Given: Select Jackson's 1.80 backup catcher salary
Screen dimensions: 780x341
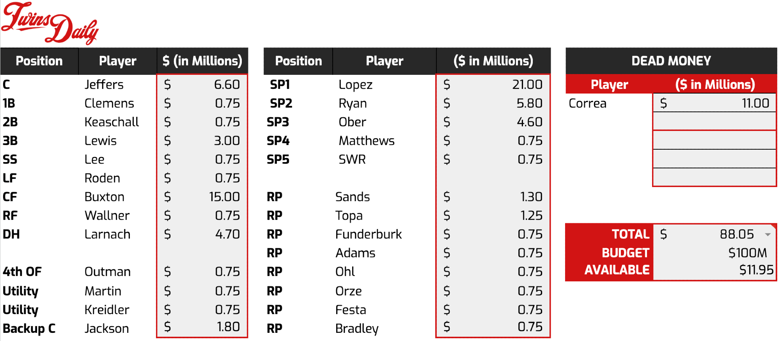Looking at the screenshot, I should (202, 327).
